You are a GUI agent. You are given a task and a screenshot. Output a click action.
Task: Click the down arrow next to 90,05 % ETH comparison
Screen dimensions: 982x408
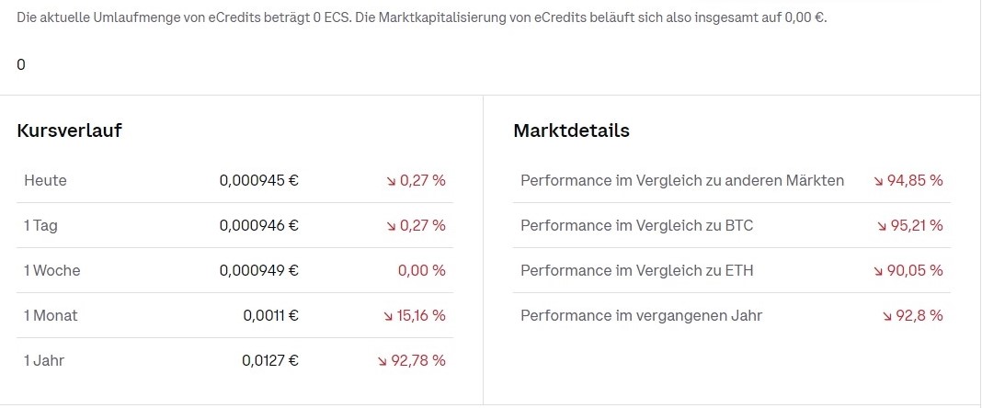[x=878, y=272]
